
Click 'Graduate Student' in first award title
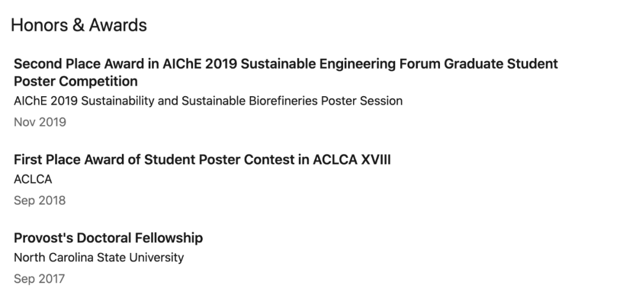tap(501, 64)
